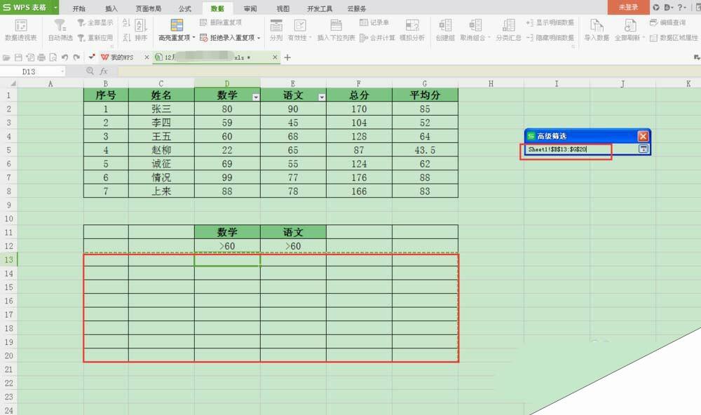
Task: Open the 数学 column filter dropdown
Action: (x=256, y=97)
